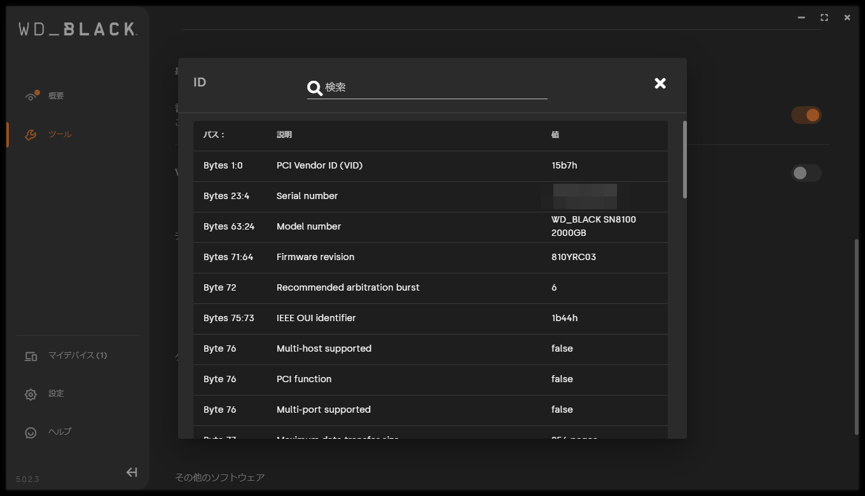Open settings via the gear icon

pos(31,394)
